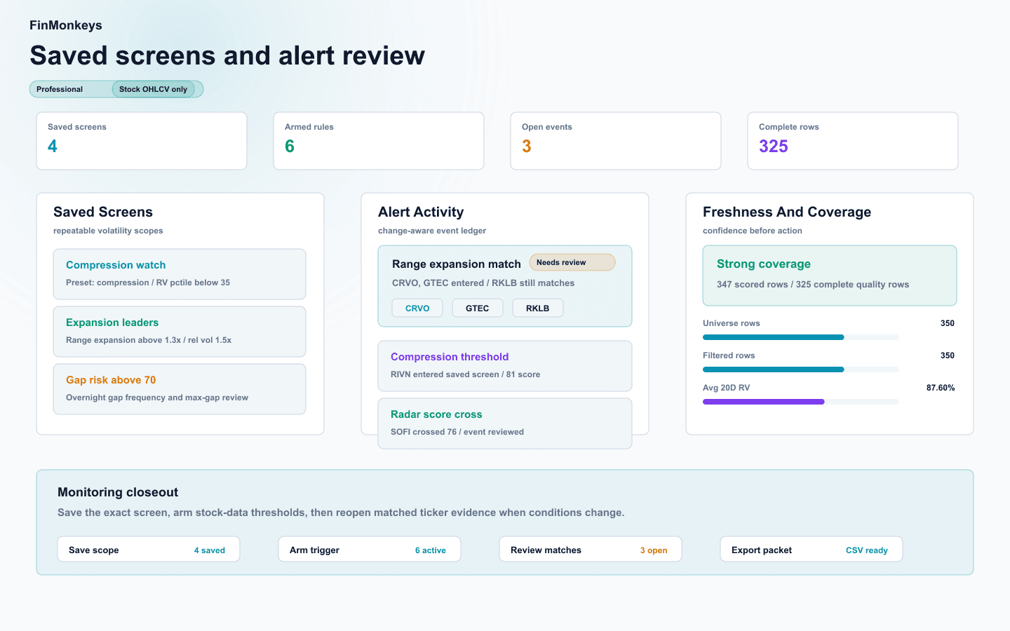1010x631 pixels.
Task: Click the Avg 20D RV progress bar
Action: pos(801,402)
